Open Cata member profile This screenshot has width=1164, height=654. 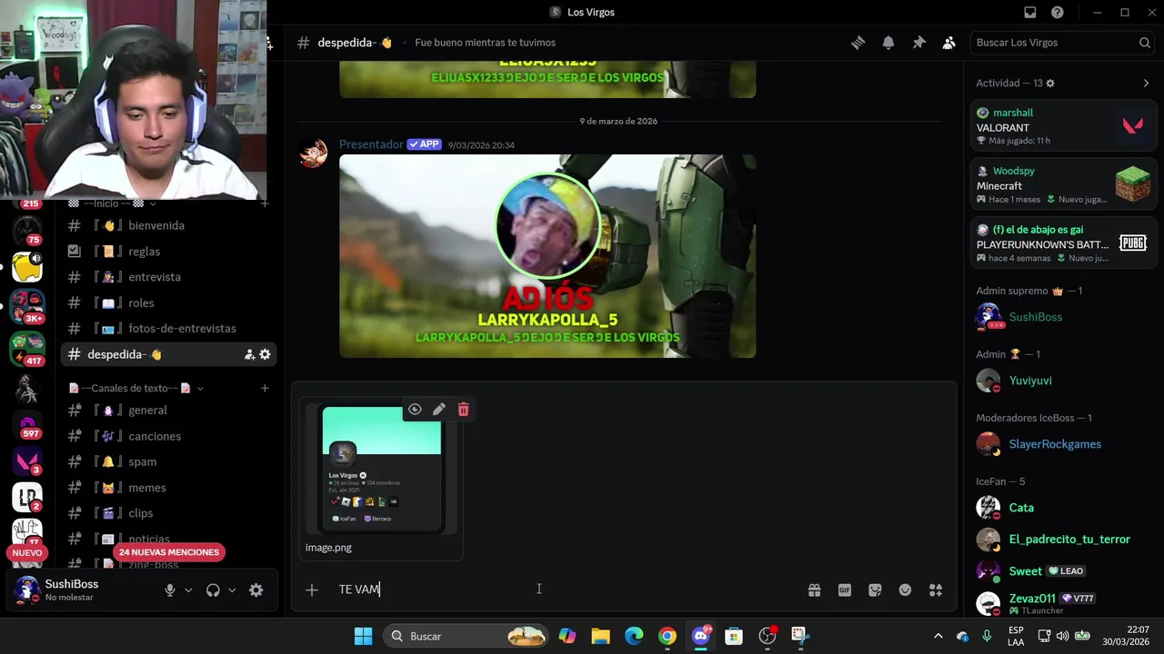(1062, 508)
